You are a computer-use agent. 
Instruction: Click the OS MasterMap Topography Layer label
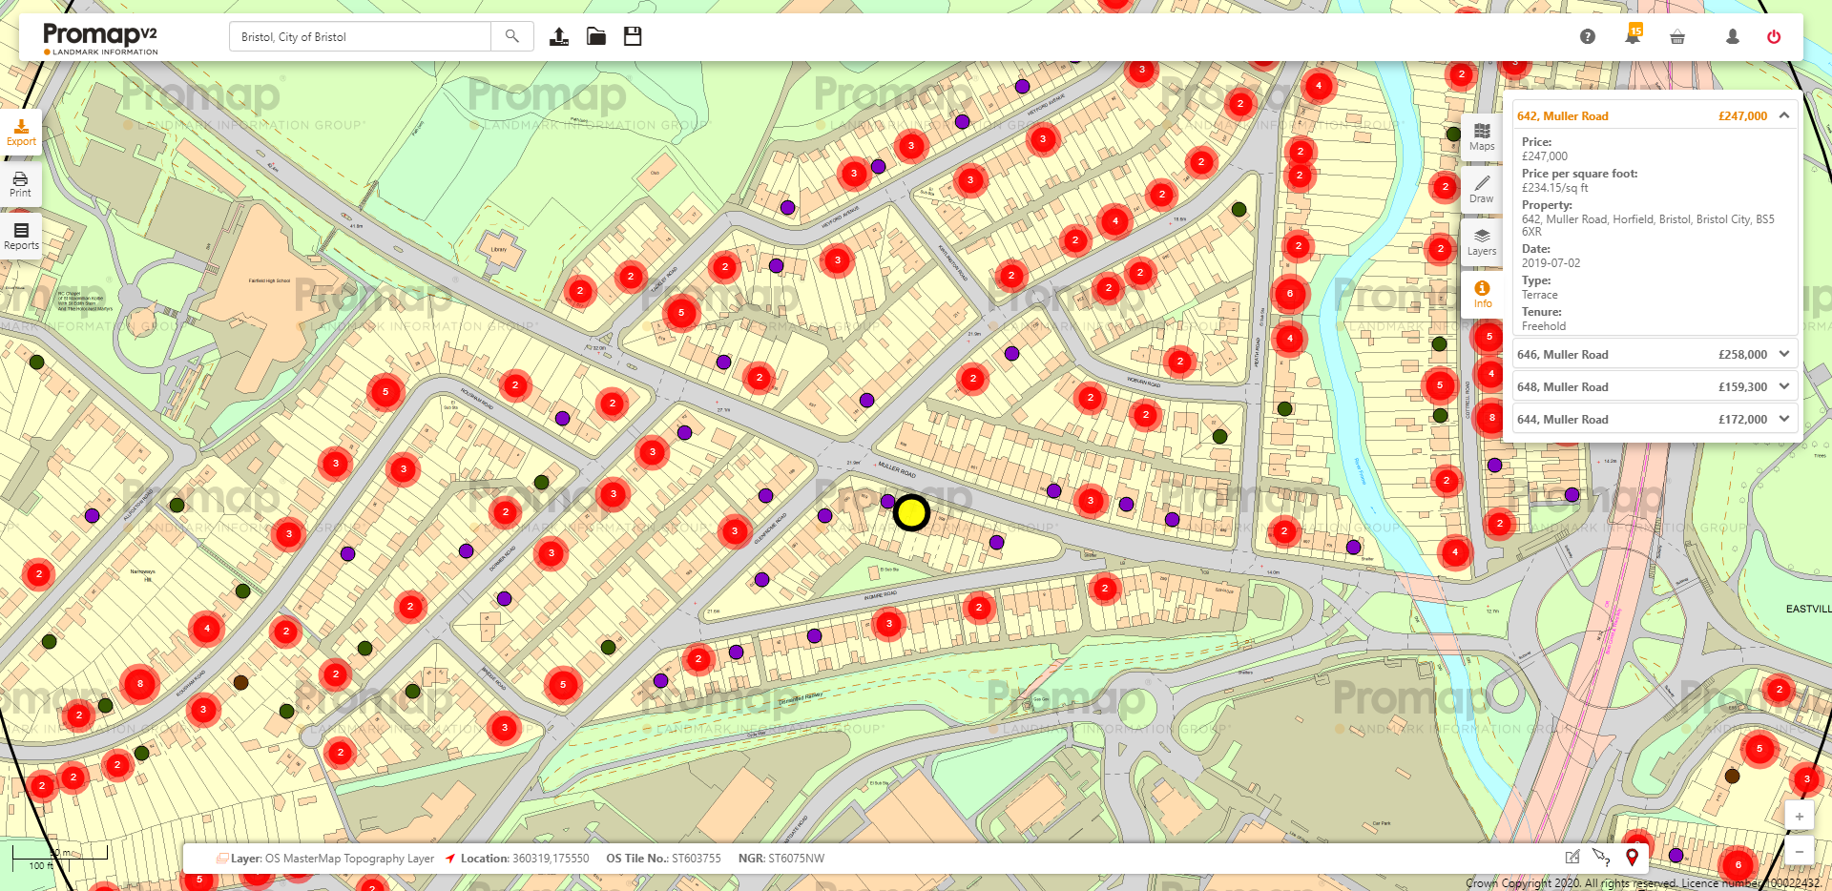pyautogui.click(x=349, y=859)
